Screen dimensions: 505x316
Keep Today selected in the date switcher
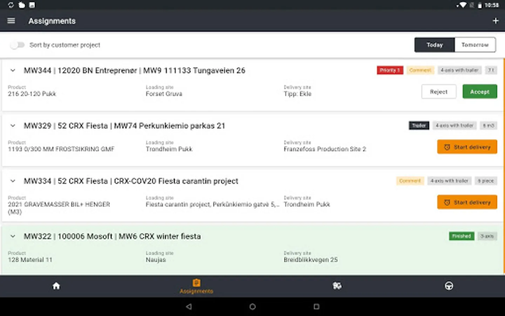[435, 45]
